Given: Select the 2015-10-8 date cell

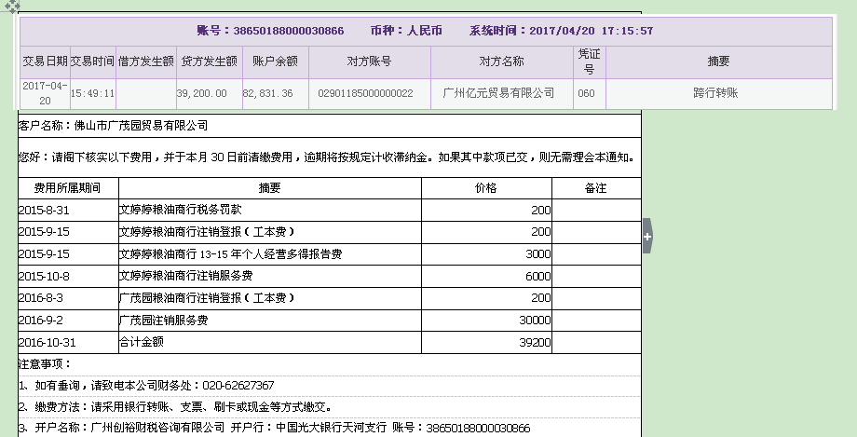Looking at the screenshot, I should click(x=44, y=277).
